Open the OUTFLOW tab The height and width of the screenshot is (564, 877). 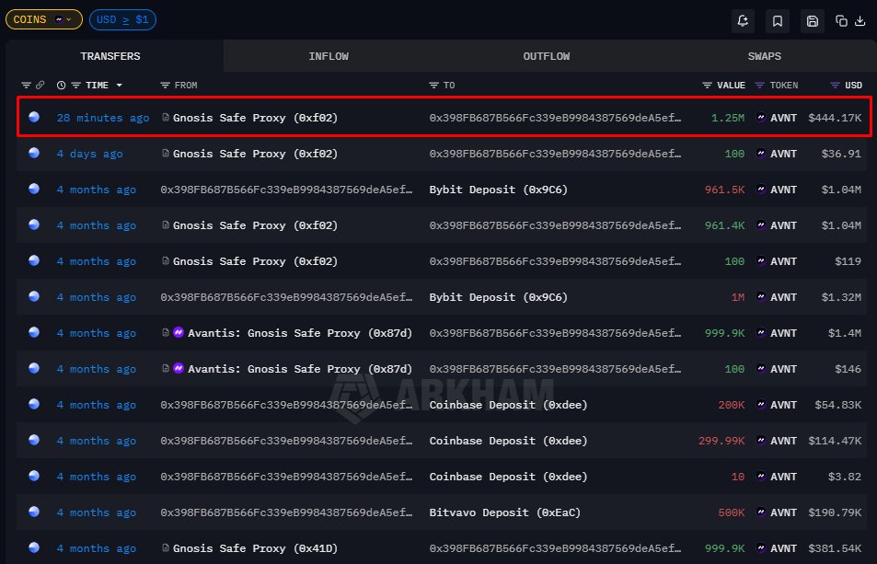547,56
